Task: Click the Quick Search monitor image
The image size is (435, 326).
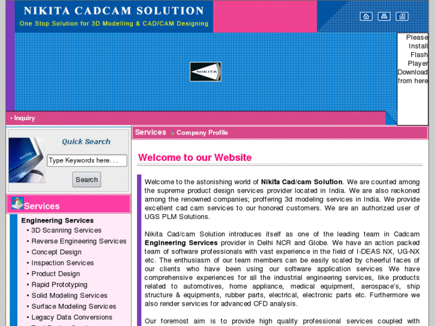Action: point(27,160)
